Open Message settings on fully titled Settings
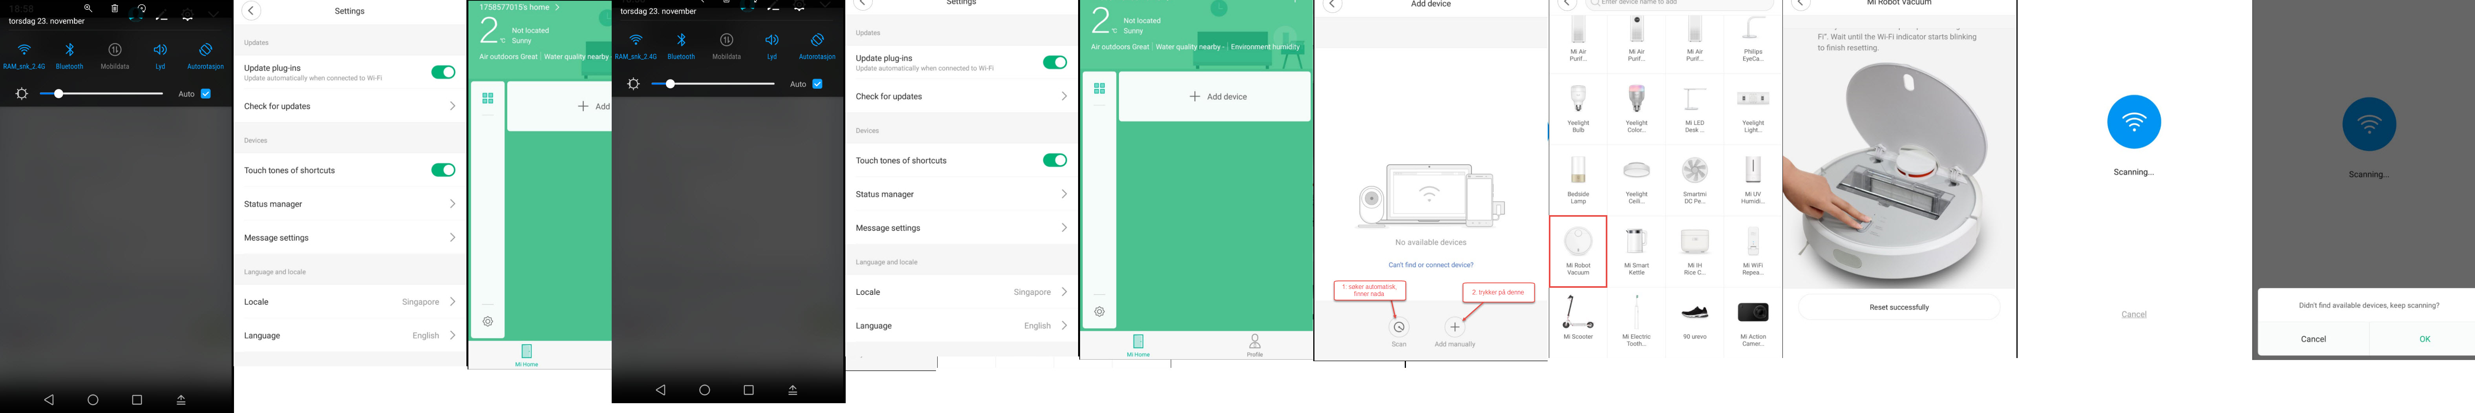2475x413 pixels. (x=350, y=237)
